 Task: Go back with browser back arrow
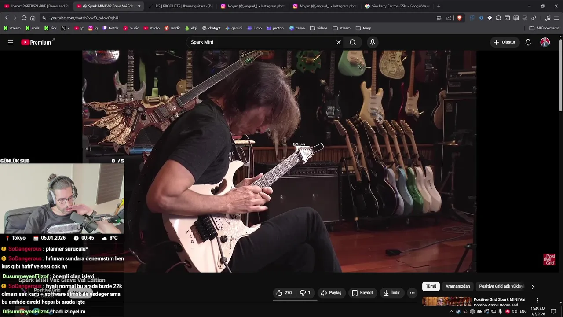6,18
